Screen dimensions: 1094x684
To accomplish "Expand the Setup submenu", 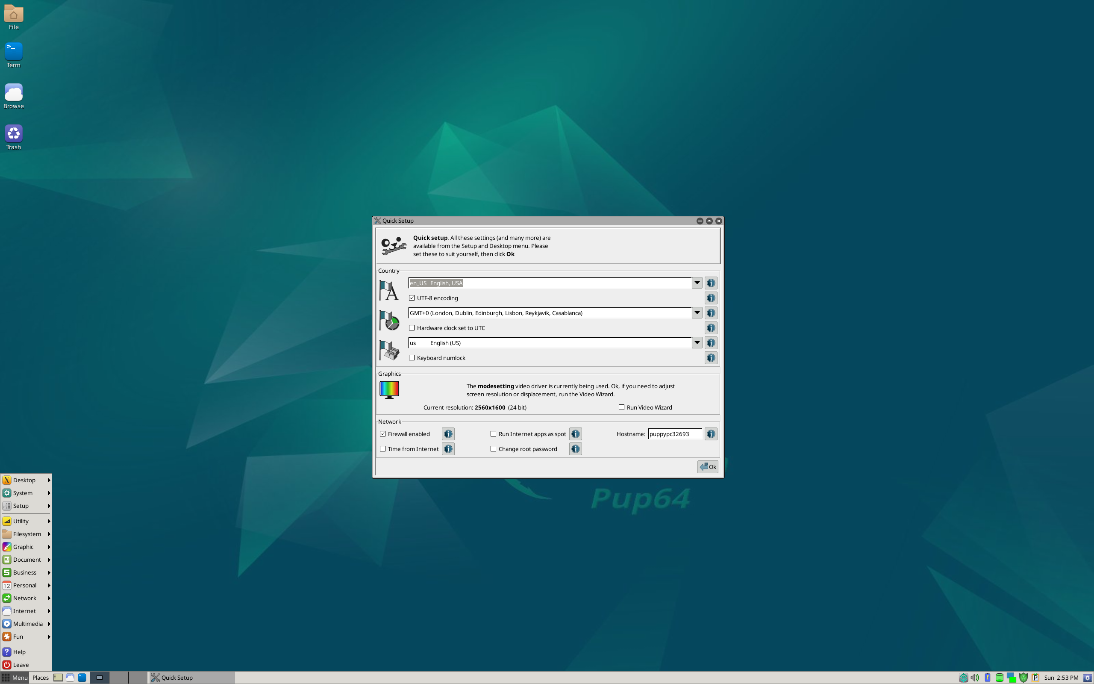I will (26, 506).
